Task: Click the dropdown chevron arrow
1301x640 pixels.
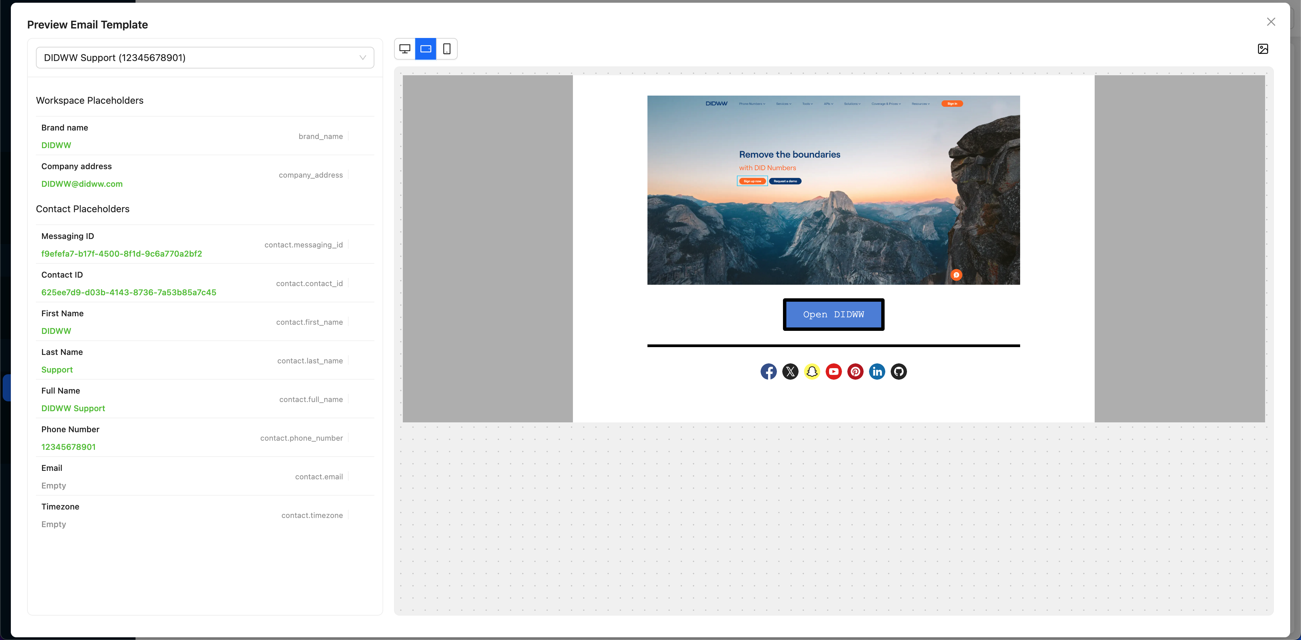Action: pos(362,58)
